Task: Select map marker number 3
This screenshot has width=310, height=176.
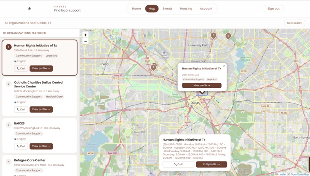Action: tap(153, 67)
